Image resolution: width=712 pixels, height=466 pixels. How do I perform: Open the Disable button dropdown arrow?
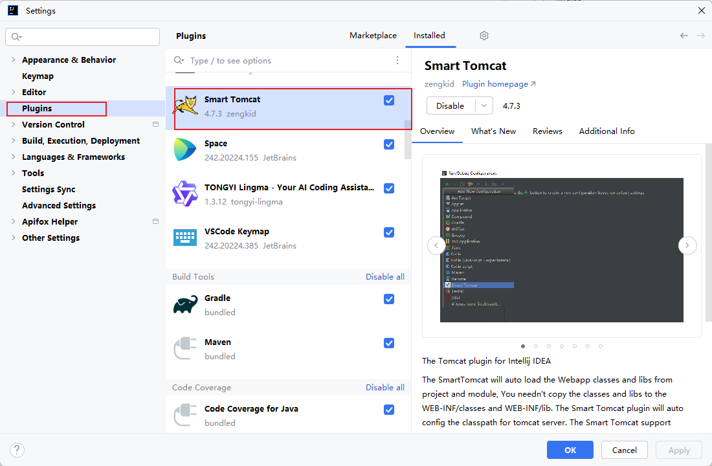484,106
